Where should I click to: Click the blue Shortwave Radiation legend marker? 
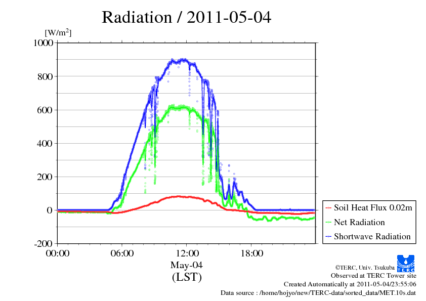328,236
